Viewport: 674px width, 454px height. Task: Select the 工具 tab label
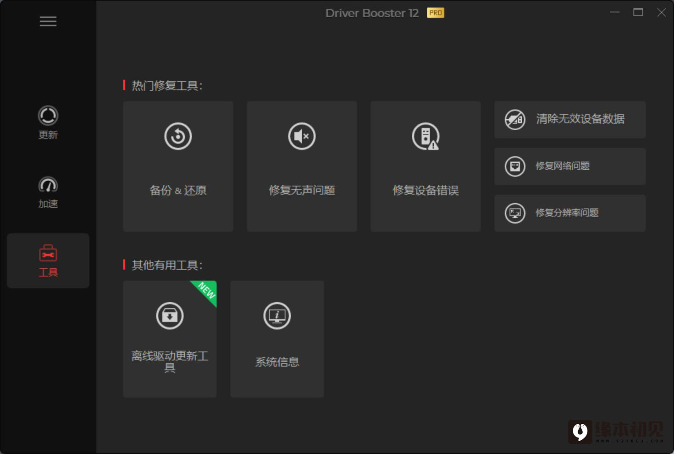tap(48, 272)
